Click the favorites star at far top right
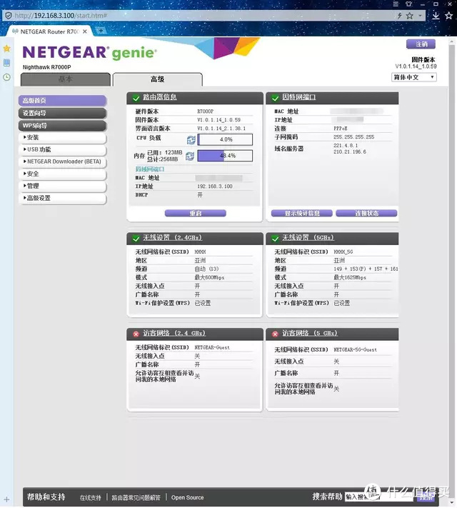This screenshot has height=508, width=457. coord(449,15)
